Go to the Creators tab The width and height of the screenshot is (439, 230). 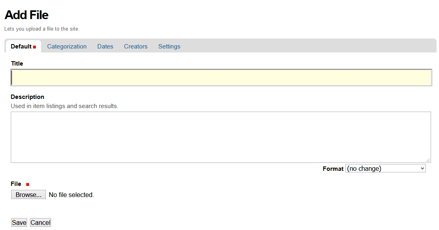pos(136,46)
